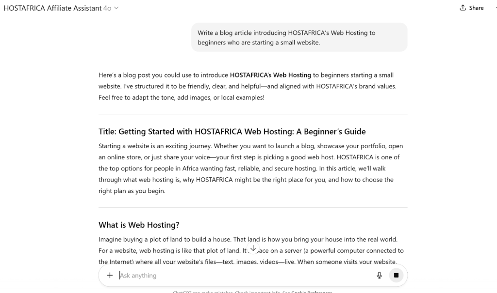Click the divider above What is Web Hosting
Screen dimensions: 497x293
point(253,207)
